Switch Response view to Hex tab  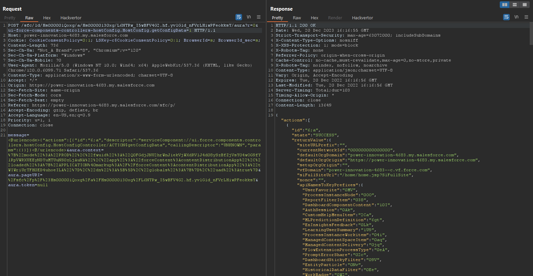pos(315,18)
